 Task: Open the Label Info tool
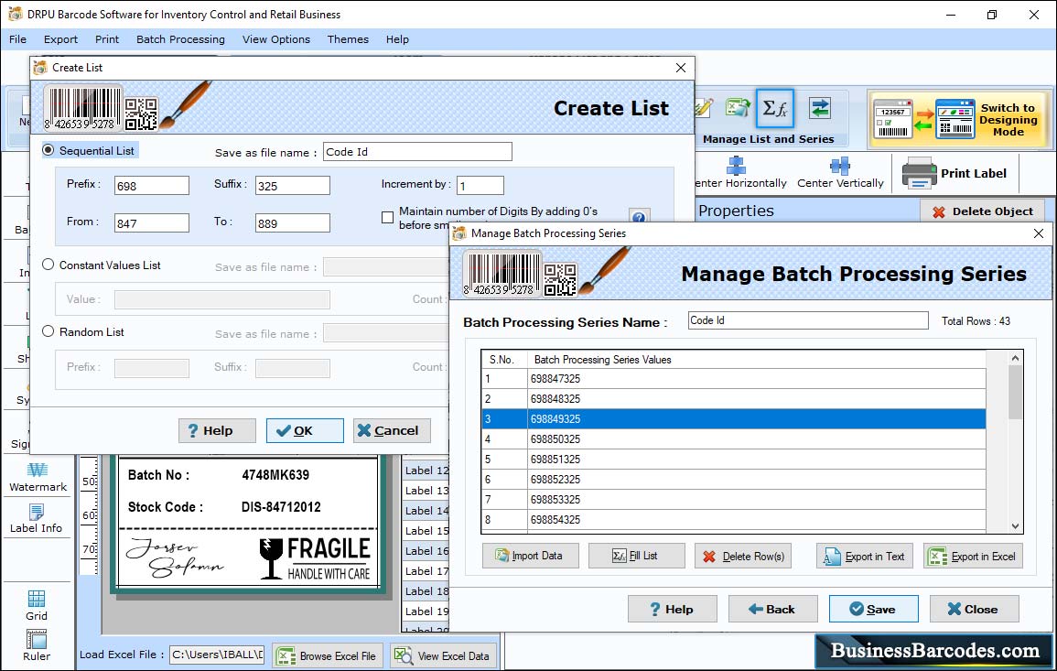36,519
